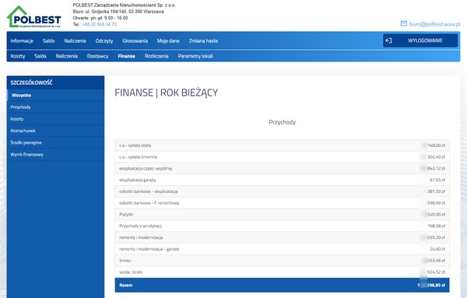This screenshot has height=298, width=467.
Task: Go to Zmiana hasła
Action: click(x=203, y=40)
